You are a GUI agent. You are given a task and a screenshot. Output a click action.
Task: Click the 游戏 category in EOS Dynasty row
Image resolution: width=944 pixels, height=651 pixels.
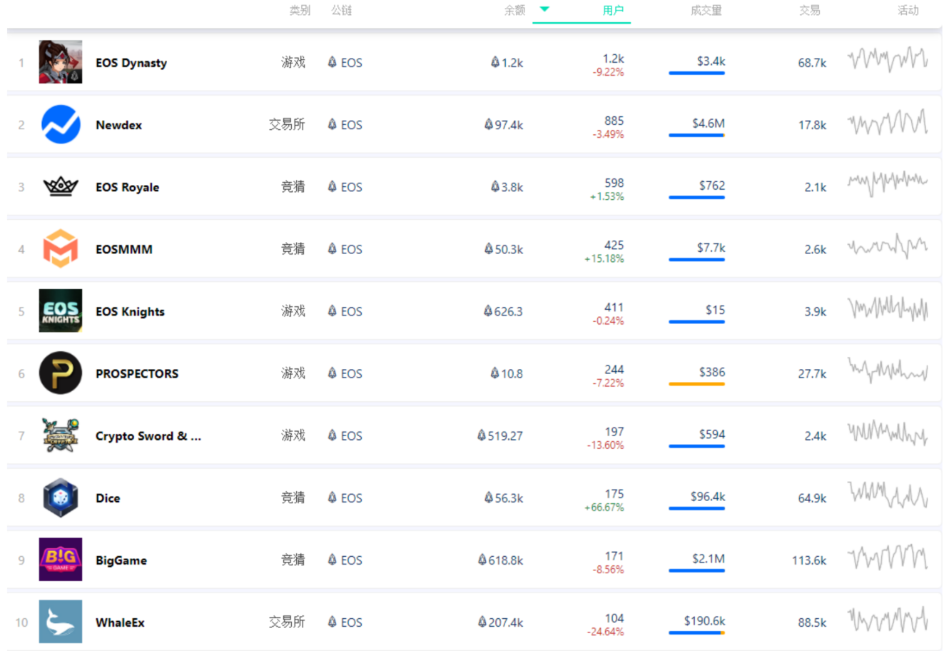293,62
